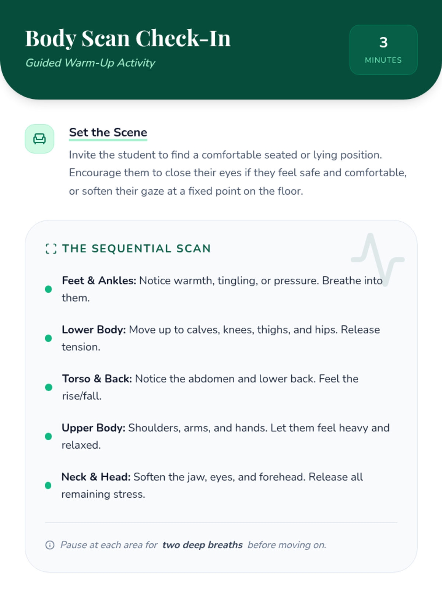The width and height of the screenshot is (442, 589).
Task: Click the couch icon beside Set the Scene
Action: click(39, 139)
